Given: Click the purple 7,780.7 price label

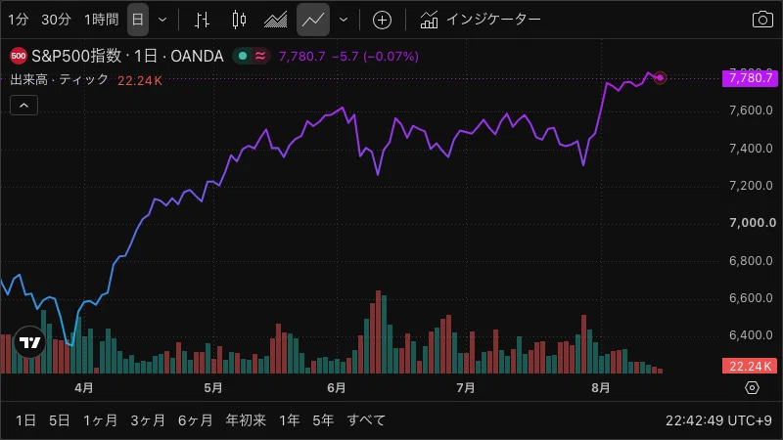Looking at the screenshot, I should click(x=750, y=78).
